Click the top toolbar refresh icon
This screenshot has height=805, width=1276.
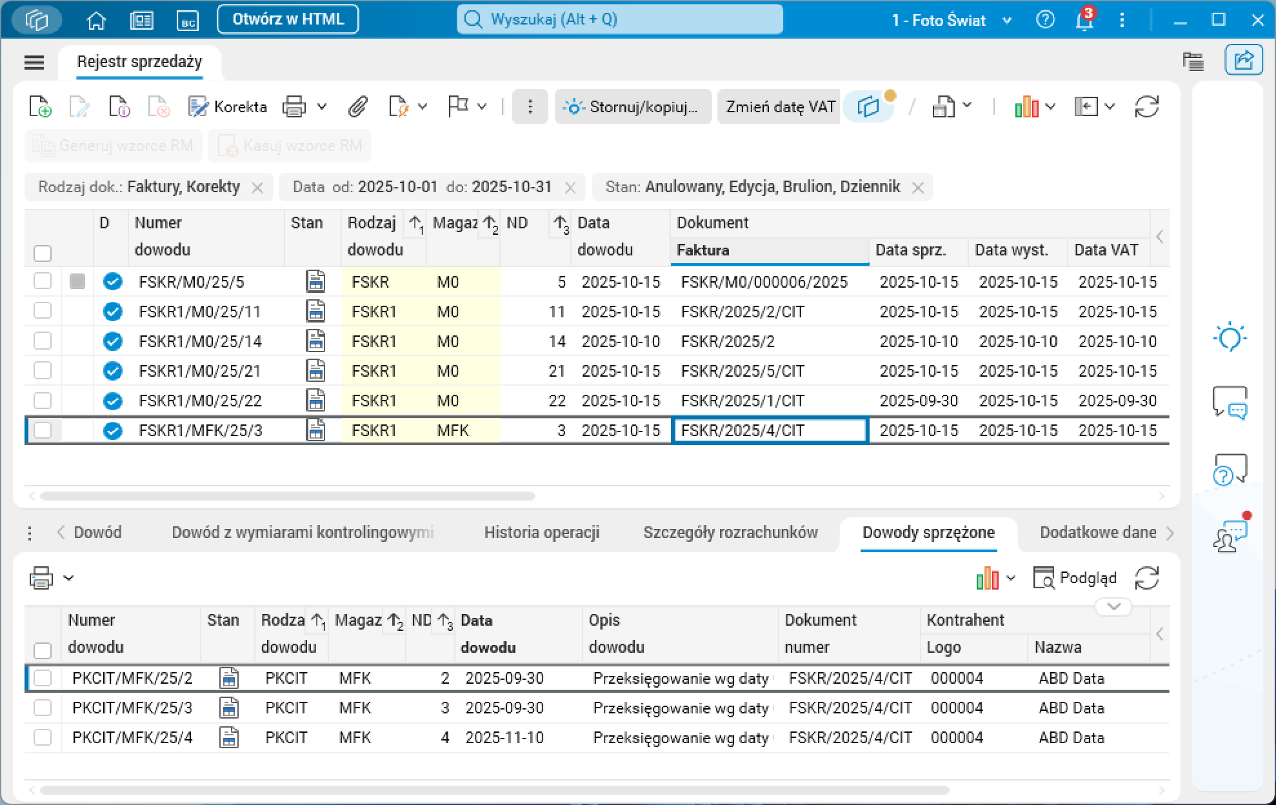click(1146, 106)
